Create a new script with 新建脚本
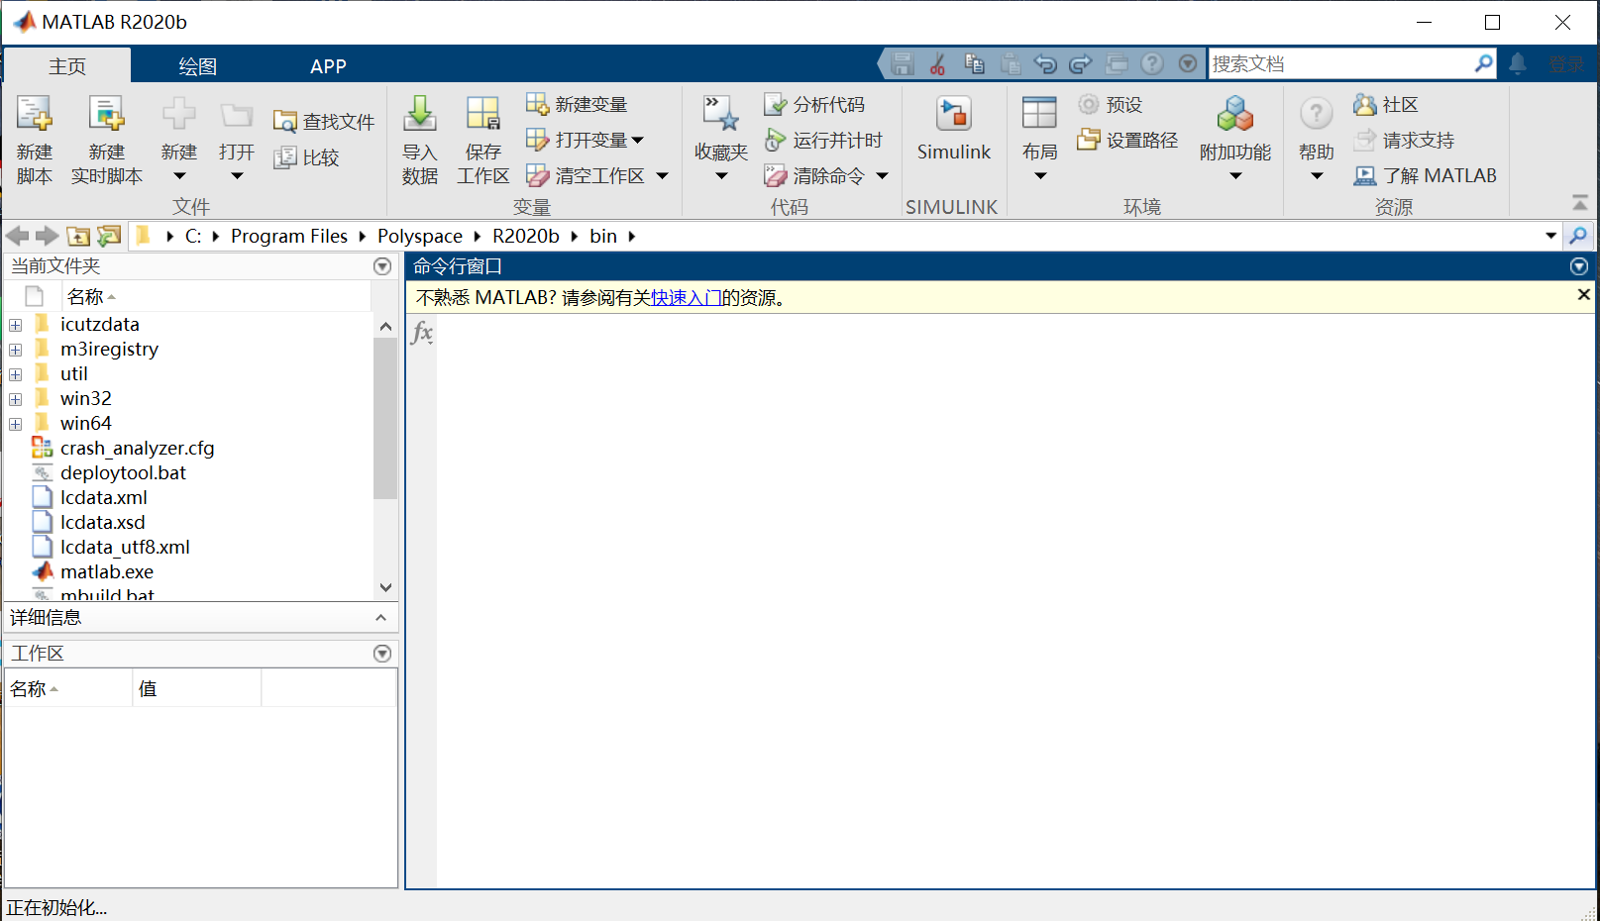 pos(35,139)
